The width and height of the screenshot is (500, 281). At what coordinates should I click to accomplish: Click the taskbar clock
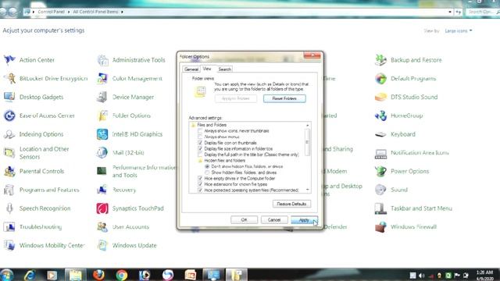click(484, 276)
